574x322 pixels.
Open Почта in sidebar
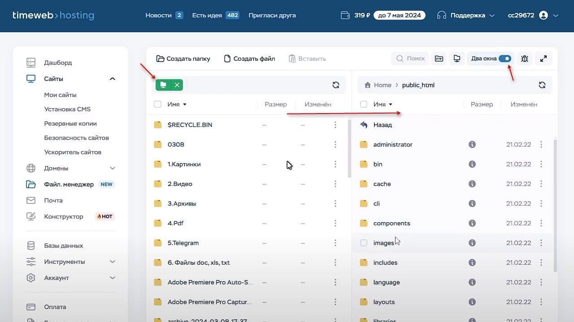pyautogui.click(x=53, y=200)
